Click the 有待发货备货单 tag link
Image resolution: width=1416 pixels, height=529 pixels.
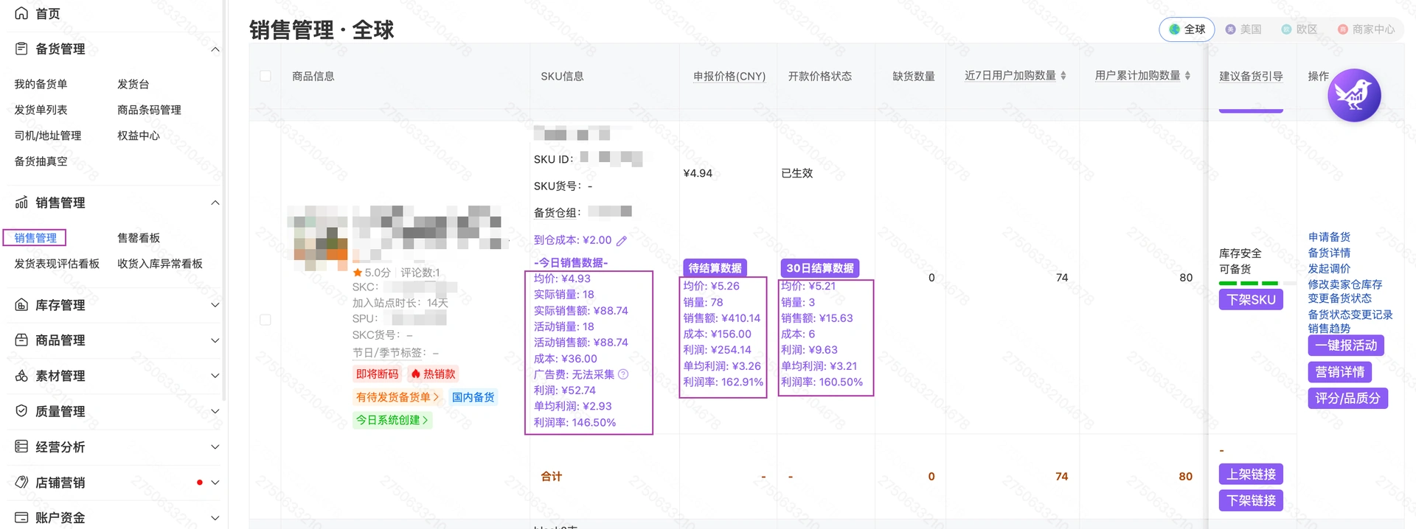pos(398,397)
